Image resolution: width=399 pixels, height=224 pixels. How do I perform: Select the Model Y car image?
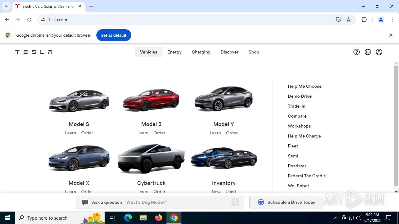[224, 99]
